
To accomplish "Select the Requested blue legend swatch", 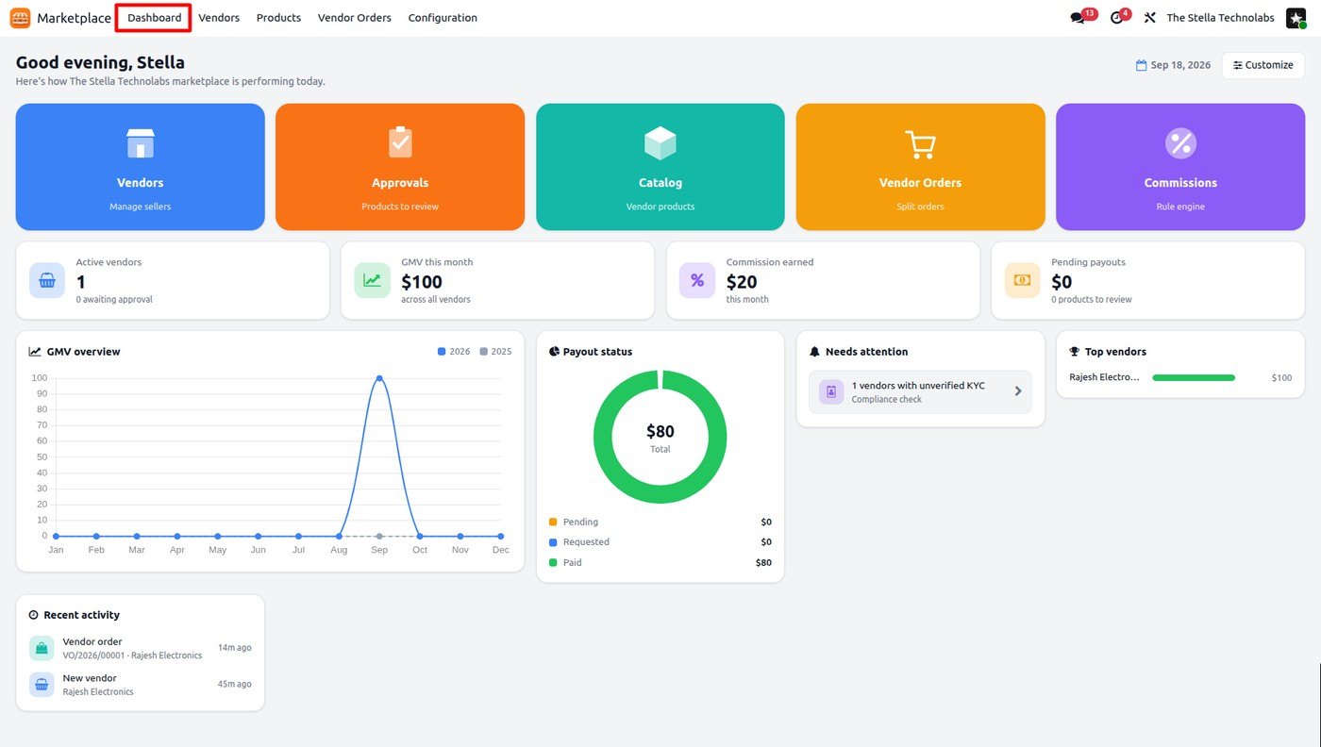I will pyautogui.click(x=553, y=542).
